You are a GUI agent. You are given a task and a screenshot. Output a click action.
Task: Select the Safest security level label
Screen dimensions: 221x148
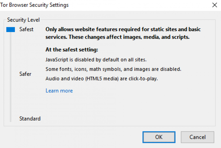(x=26, y=29)
